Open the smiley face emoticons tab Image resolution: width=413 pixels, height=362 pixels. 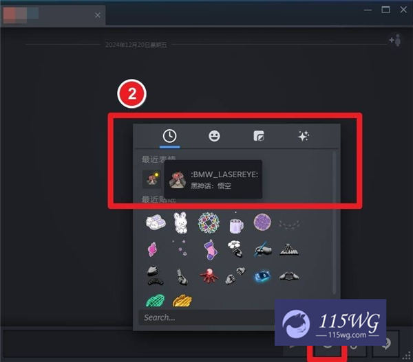pyautogui.click(x=214, y=136)
